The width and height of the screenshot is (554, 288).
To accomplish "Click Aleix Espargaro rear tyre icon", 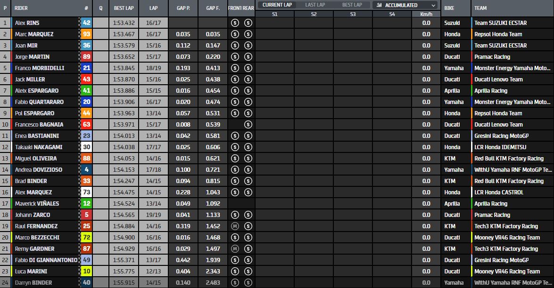I will pyautogui.click(x=248, y=91).
